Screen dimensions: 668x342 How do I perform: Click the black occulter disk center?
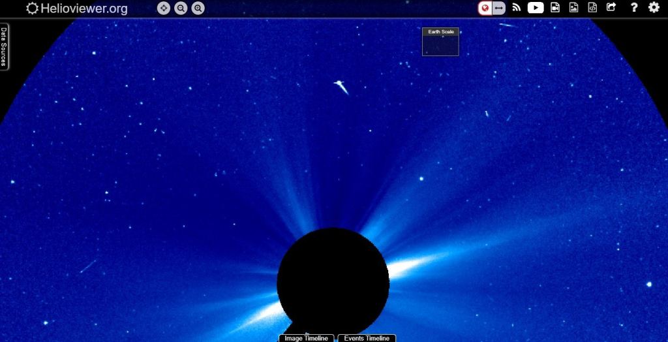[x=333, y=283]
